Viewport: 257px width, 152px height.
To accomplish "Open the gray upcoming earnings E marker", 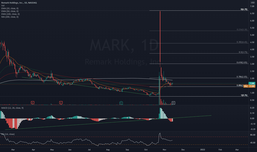I will [173, 103].
